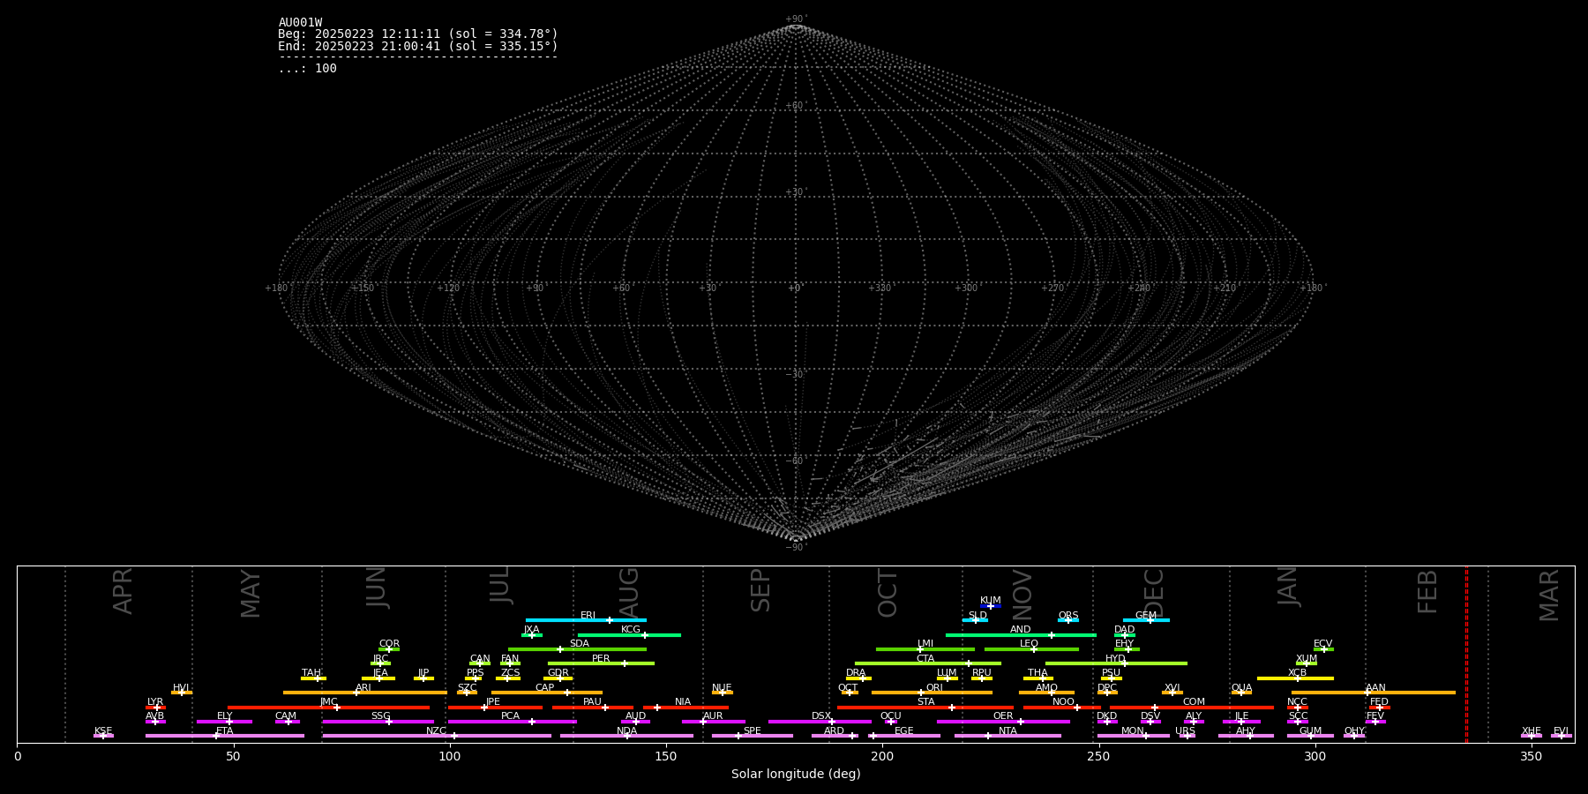
Task: Click the JXA shower label
Action: (531, 630)
